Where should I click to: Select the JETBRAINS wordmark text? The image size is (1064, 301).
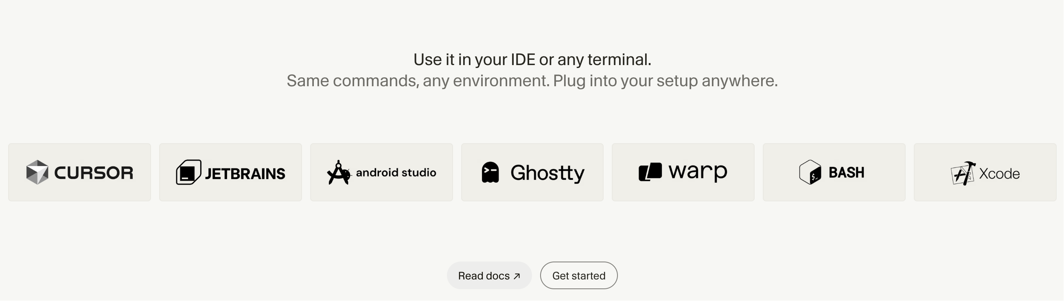tap(245, 174)
